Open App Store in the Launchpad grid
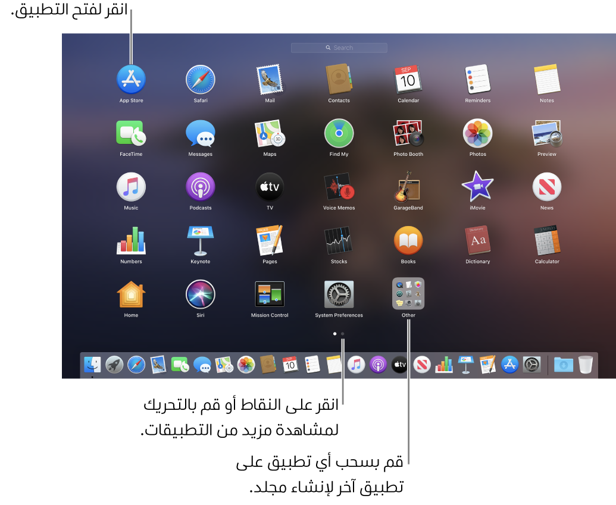This screenshot has height=505, width=616. coord(131,79)
